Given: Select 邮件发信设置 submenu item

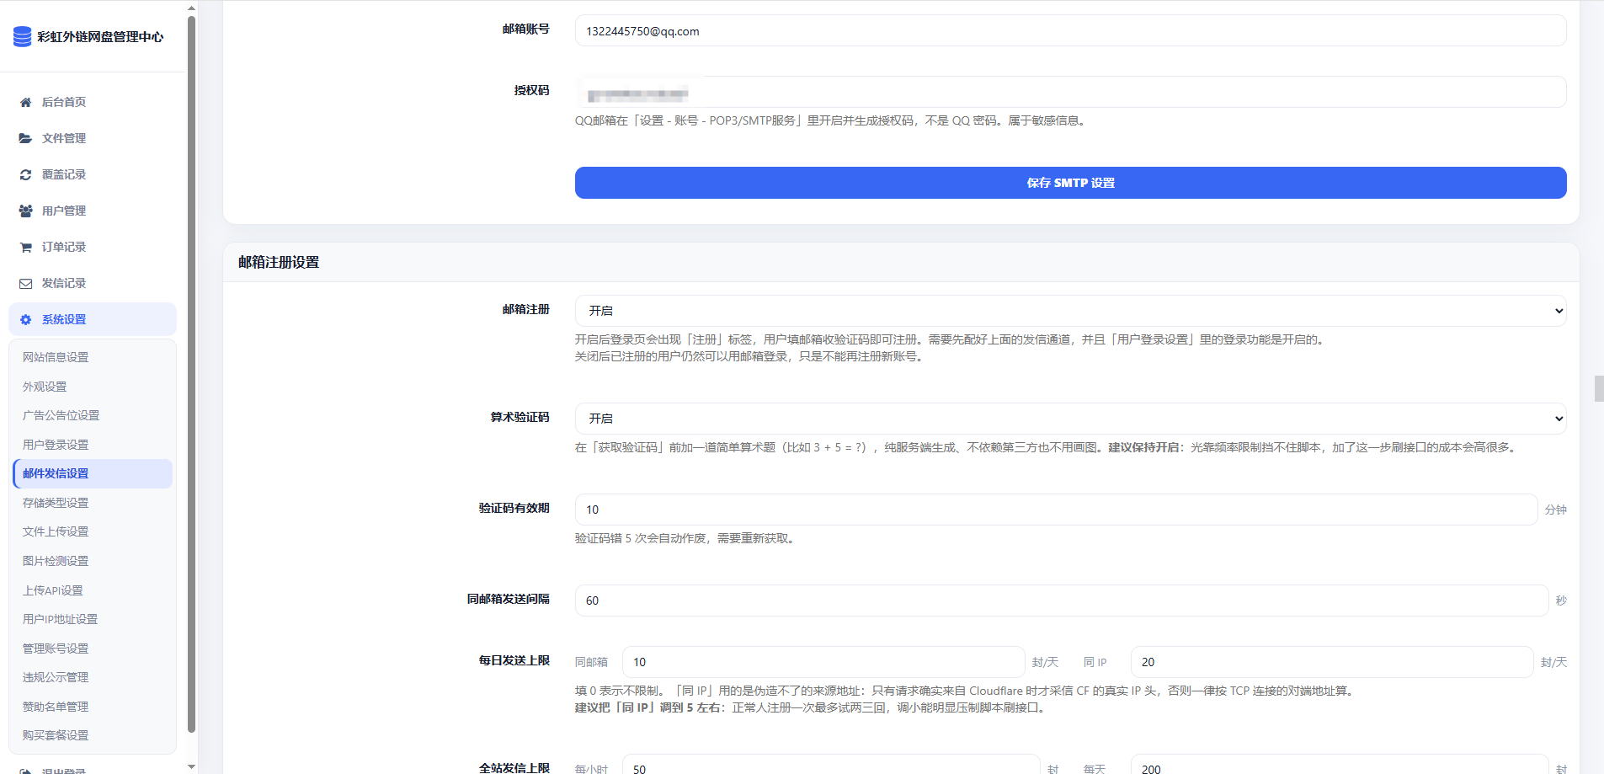Looking at the screenshot, I should [93, 473].
